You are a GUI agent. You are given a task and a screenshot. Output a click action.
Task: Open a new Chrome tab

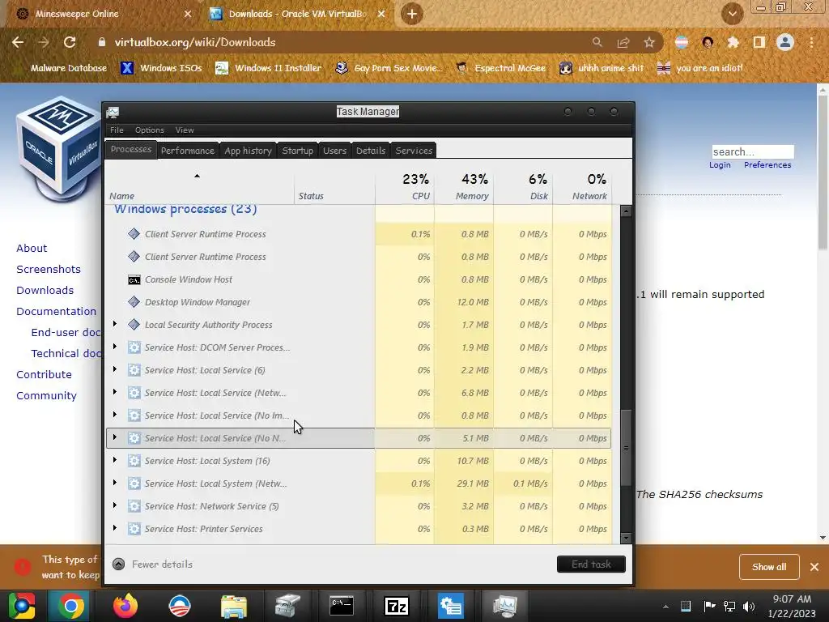pyautogui.click(x=412, y=14)
